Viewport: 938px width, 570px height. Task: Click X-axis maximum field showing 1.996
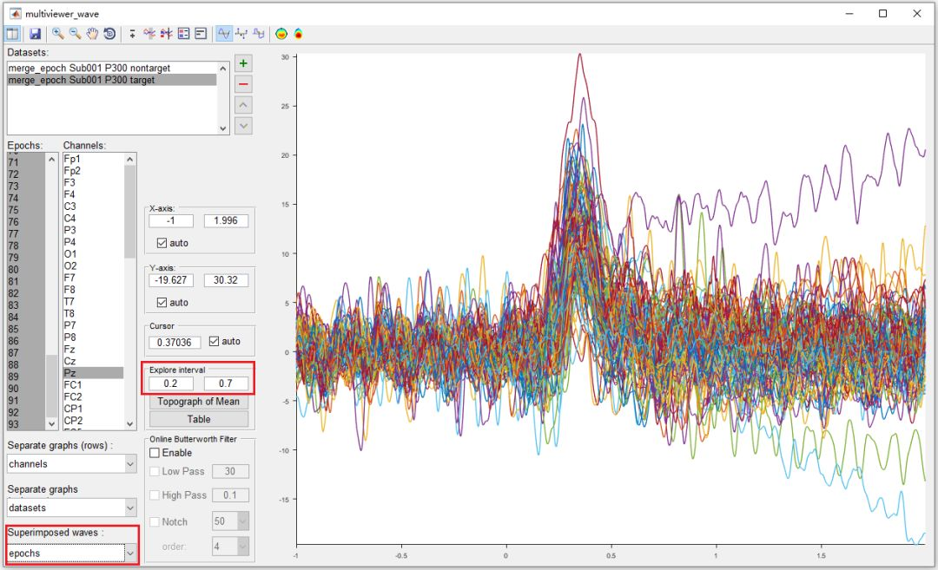(x=226, y=220)
